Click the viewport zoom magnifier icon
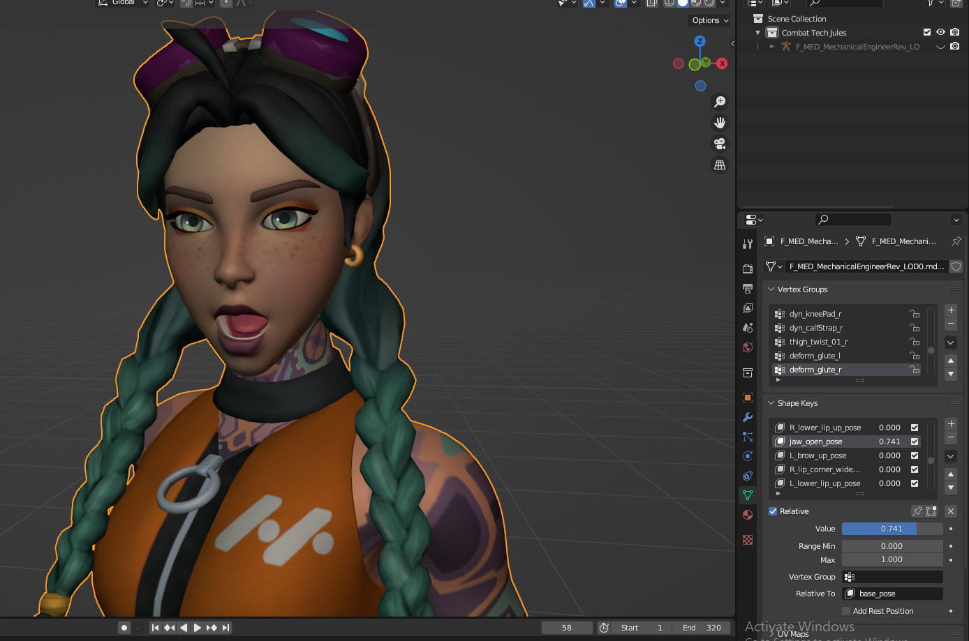The image size is (969, 641). point(720,102)
